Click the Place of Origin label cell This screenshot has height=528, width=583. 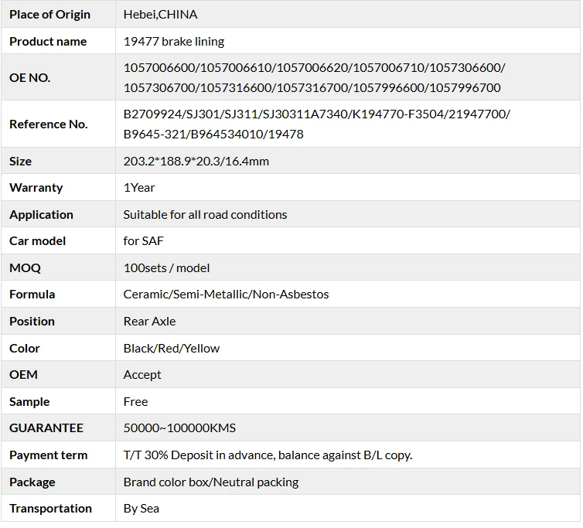tap(58, 14)
